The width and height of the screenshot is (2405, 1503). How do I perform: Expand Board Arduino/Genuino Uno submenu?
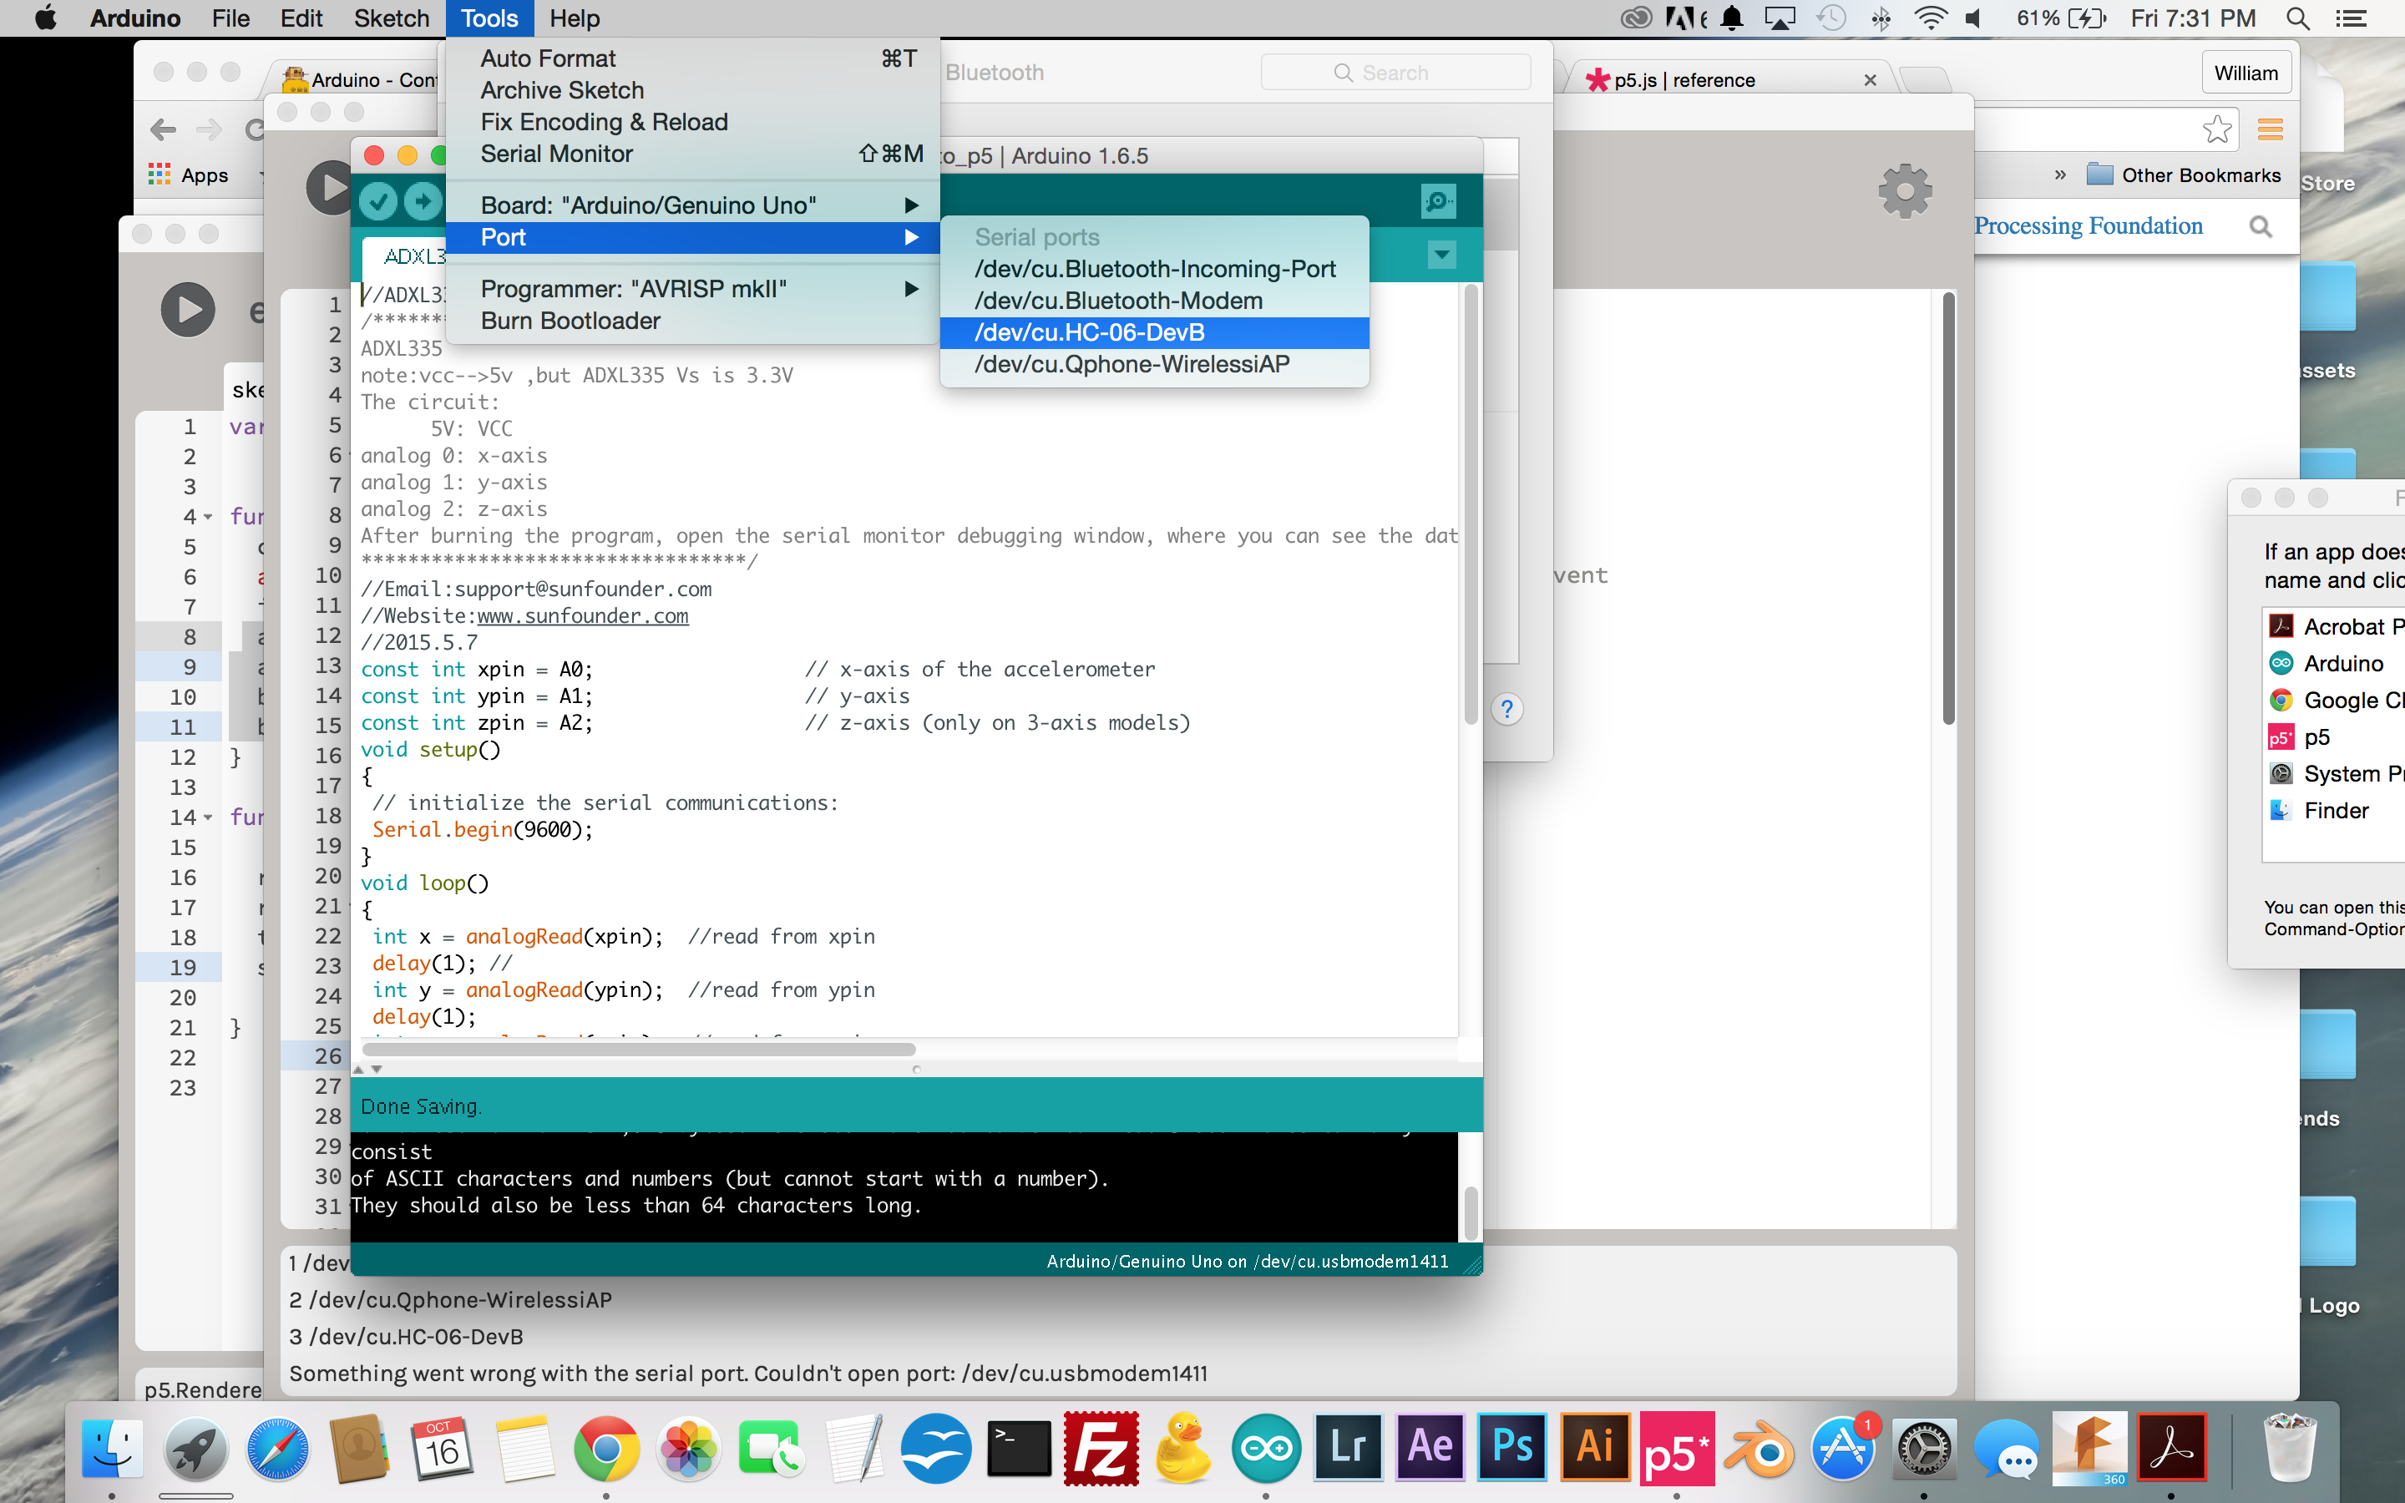(692, 205)
